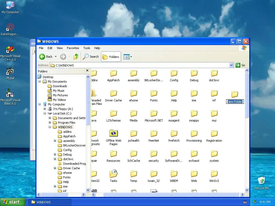Open the Edit menu

click(x=50, y=48)
